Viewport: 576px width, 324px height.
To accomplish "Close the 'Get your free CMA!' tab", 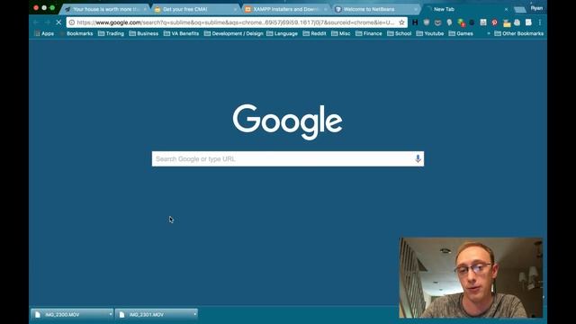I will tap(235, 9).
